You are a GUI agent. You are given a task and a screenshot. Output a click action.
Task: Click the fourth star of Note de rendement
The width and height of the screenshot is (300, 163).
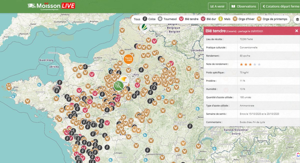[x=254, y=64]
